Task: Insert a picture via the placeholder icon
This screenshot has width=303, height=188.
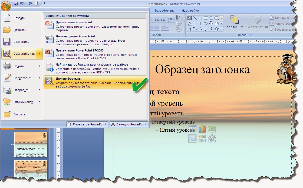Action: tap(192, 138)
